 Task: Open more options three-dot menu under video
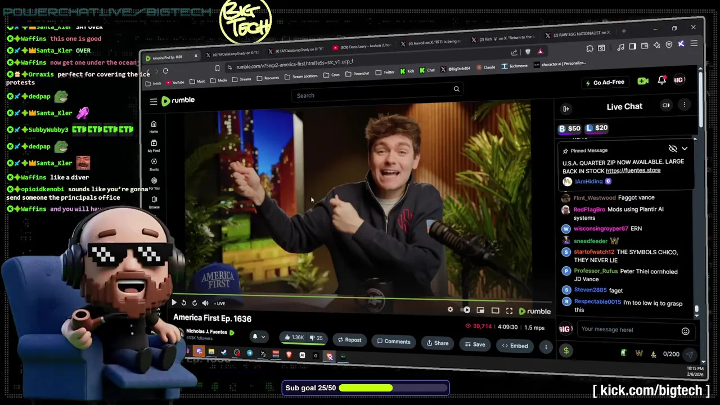click(x=546, y=347)
